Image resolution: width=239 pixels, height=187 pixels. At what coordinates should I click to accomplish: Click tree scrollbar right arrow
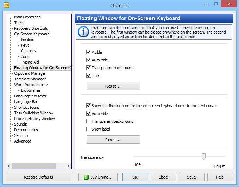coord(69,166)
